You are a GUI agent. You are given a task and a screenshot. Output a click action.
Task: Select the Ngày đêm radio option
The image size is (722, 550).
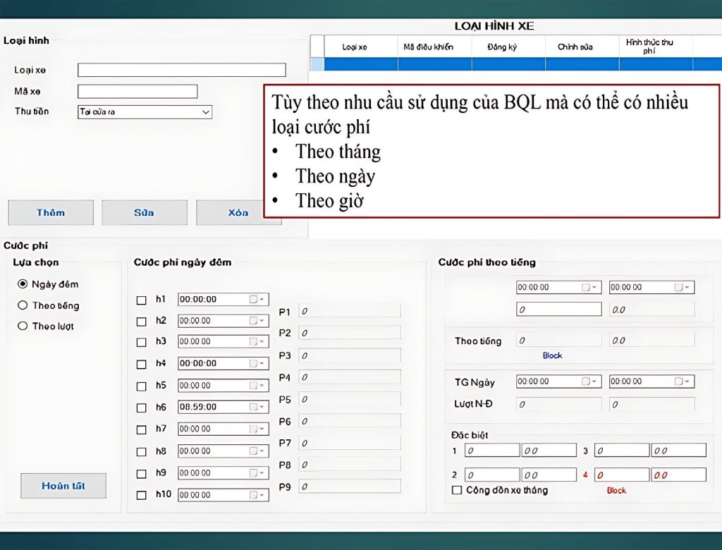[x=23, y=284]
